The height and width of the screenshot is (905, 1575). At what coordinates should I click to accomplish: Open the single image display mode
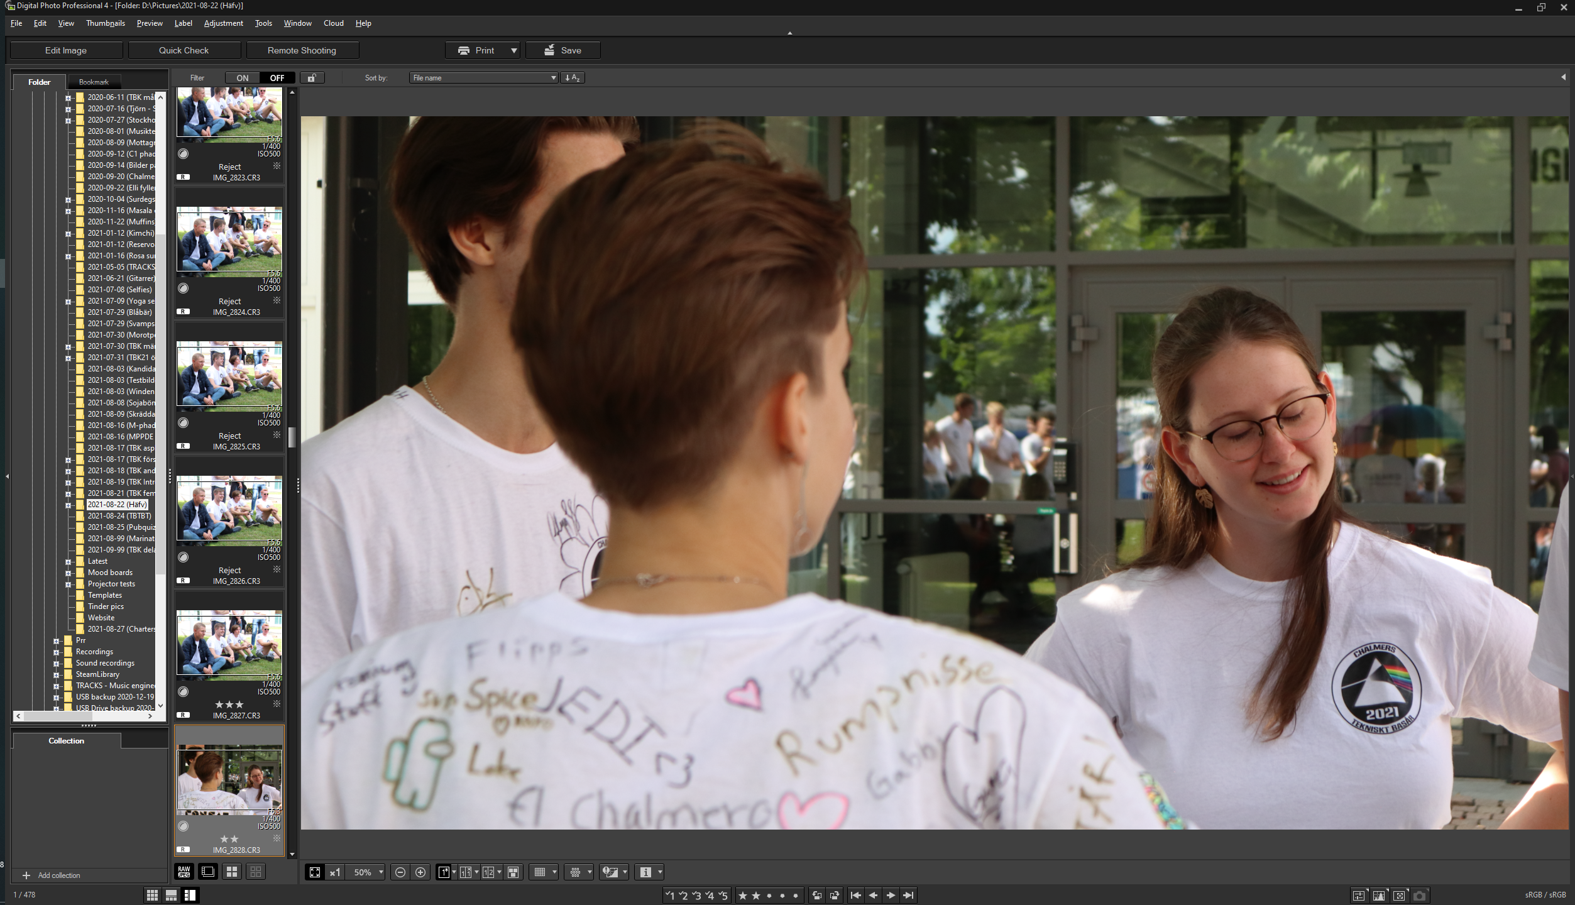[444, 872]
